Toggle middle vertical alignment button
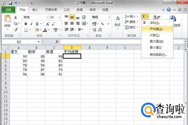This screenshot has width=188, height=125. click(x=72, y=17)
